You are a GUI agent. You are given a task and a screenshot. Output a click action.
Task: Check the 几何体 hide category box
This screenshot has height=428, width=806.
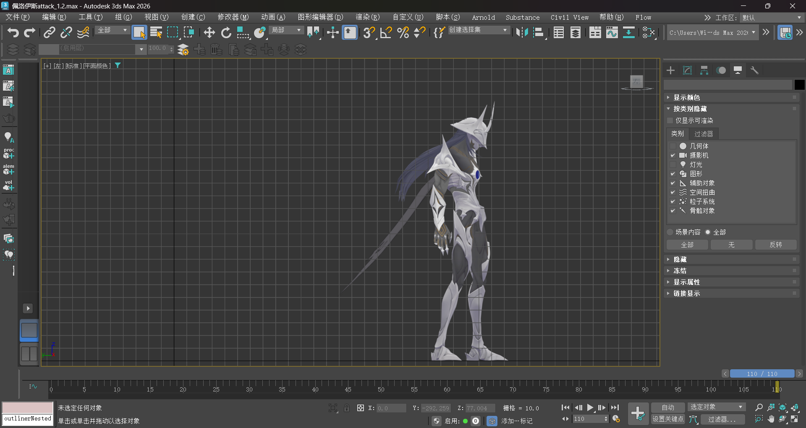[673, 146]
